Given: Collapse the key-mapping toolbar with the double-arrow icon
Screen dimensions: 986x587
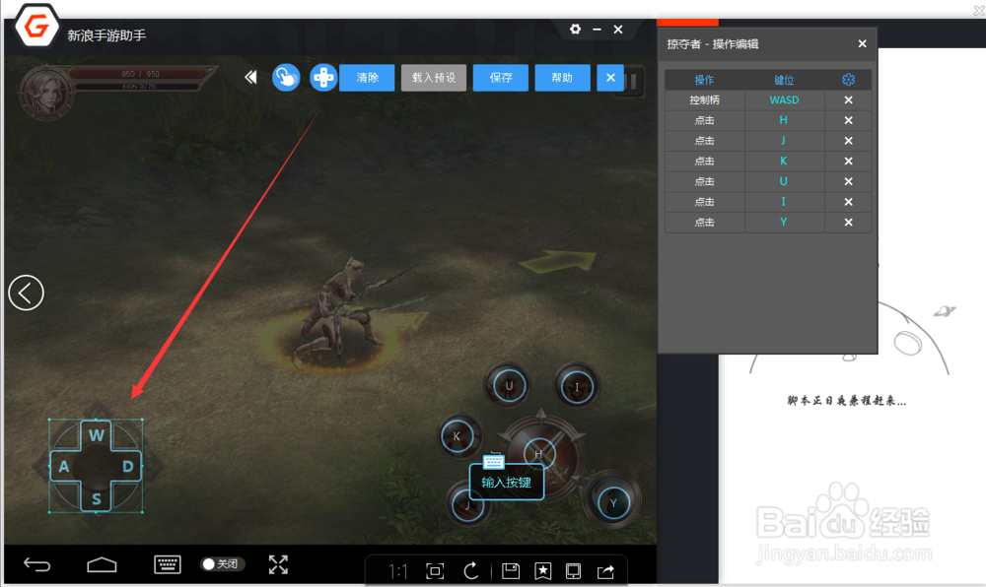Looking at the screenshot, I should pyautogui.click(x=250, y=77).
